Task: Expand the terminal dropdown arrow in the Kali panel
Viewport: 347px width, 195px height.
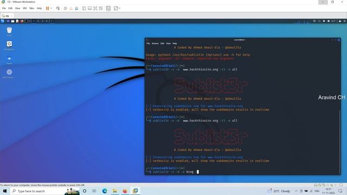Action: [29, 21]
